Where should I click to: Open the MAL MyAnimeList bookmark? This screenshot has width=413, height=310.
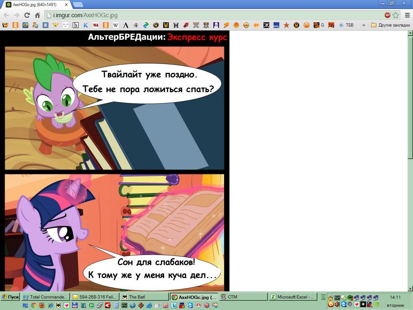point(276,25)
